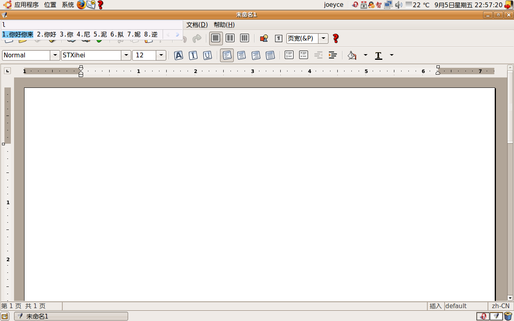Expand the STXihei font dropdown
Screen dimensions: 514x321
click(x=126, y=55)
